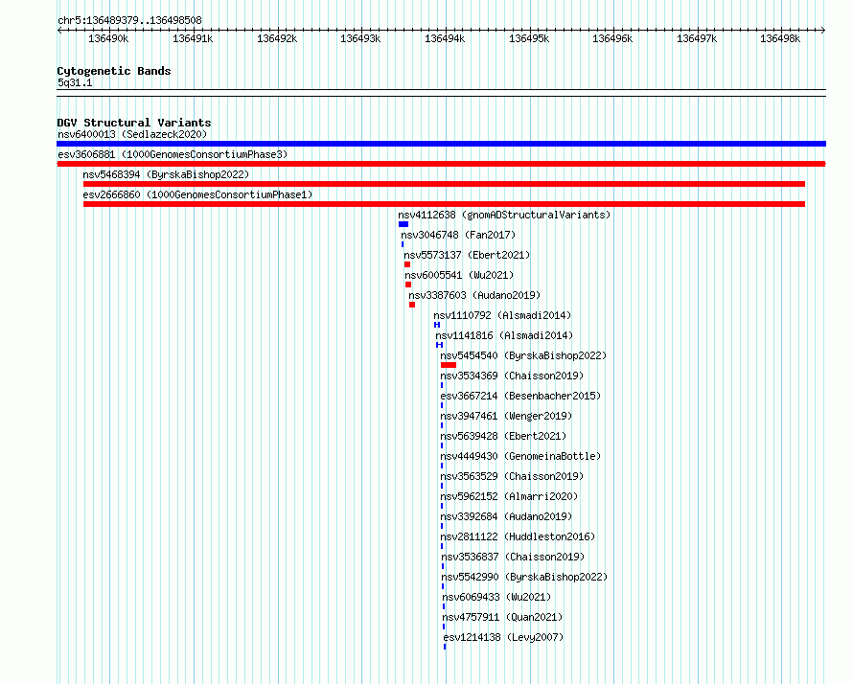This screenshot has width=853, height=684.
Task: Click the nsv4449430 (GenomeinaBottle) label
Action: pos(520,456)
